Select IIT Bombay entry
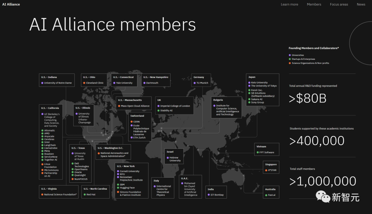This screenshot has height=214, width=372. tap(216, 195)
